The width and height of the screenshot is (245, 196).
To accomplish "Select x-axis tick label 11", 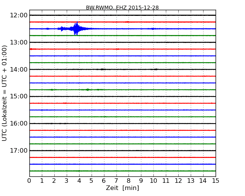I will pos(166,181).
